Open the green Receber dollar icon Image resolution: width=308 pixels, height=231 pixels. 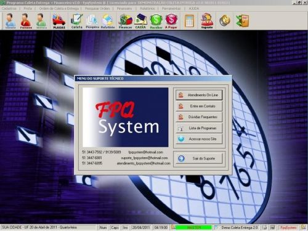(x=156, y=21)
